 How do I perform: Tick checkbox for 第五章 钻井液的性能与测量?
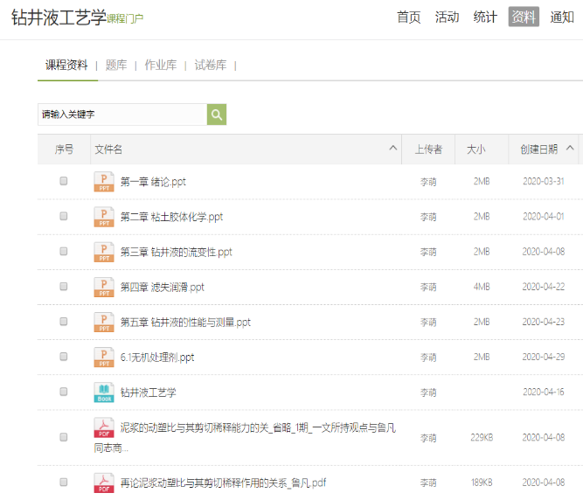click(x=64, y=322)
